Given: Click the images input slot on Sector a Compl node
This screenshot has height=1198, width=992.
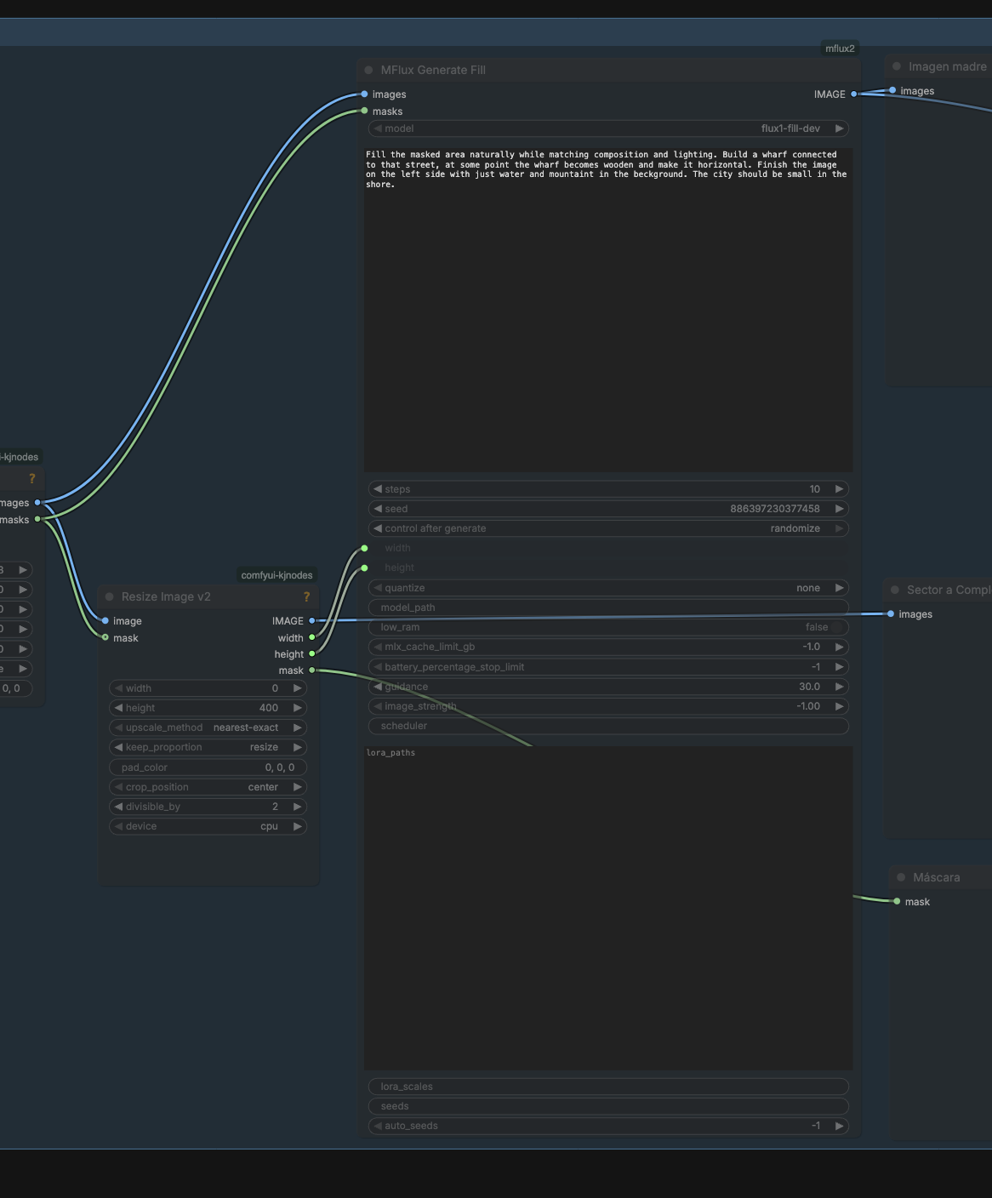Looking at the screenshot, I should [891, 613].
